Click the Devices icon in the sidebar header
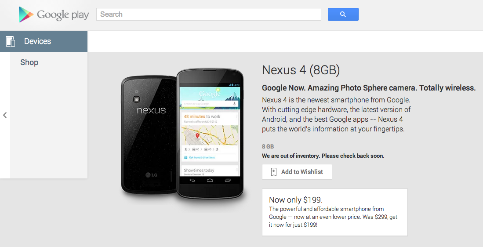Screen dimensions: 483x247 10,41
